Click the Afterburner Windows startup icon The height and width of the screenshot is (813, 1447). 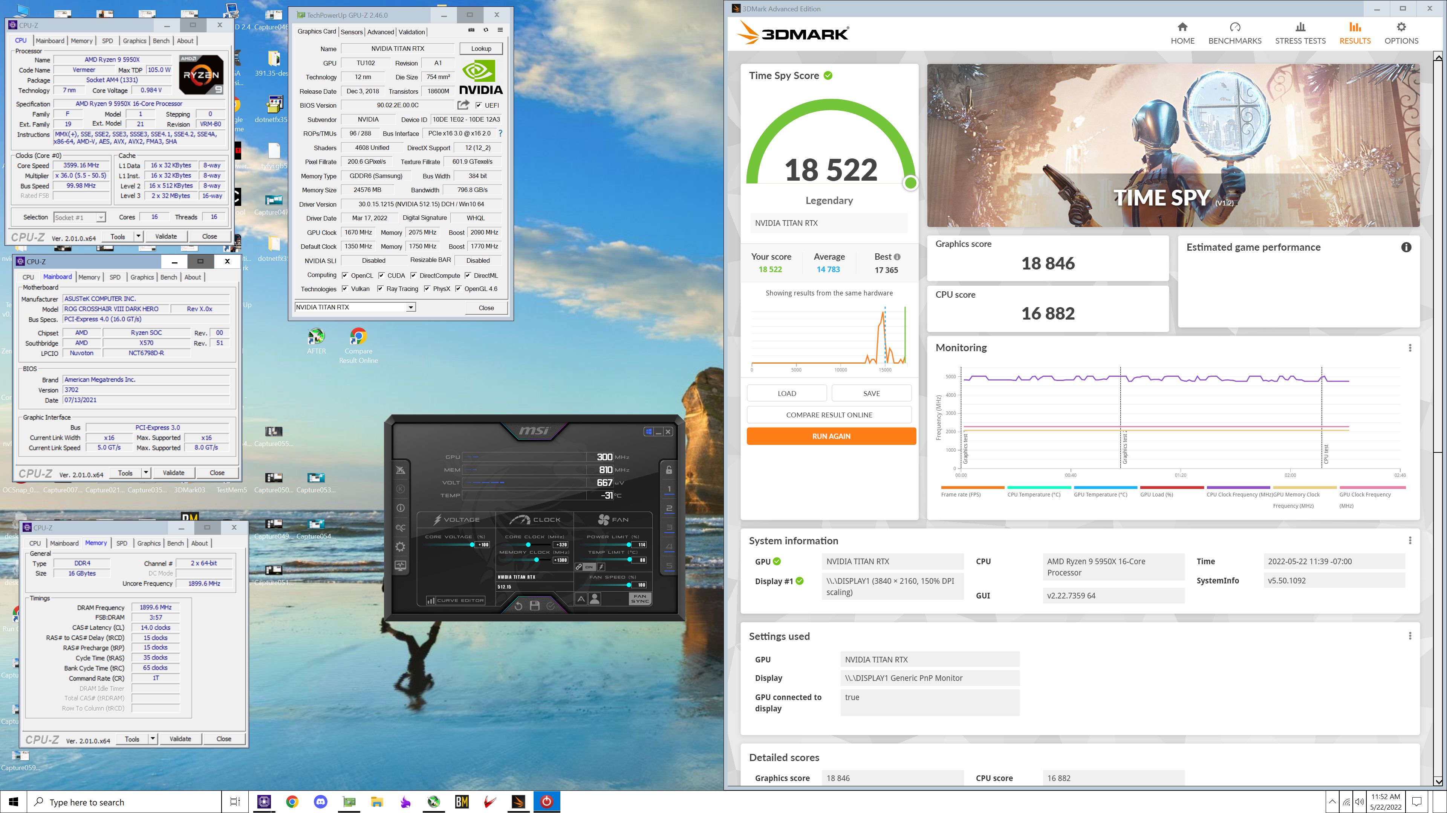click(x=649, y=431)
